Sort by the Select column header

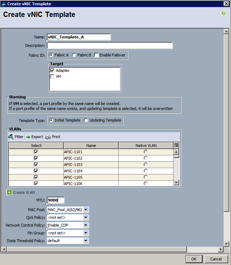(36, 146)
